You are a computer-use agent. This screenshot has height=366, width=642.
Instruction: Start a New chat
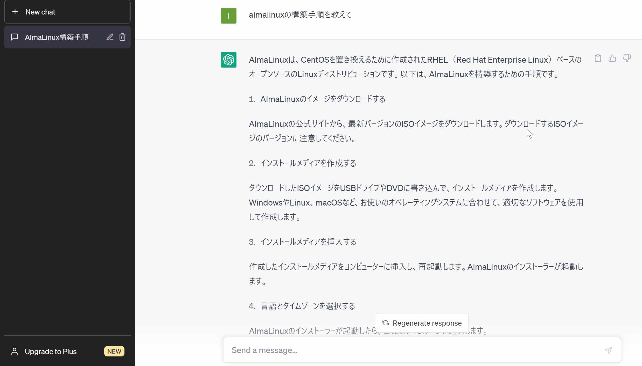click(x=67, y=12)
